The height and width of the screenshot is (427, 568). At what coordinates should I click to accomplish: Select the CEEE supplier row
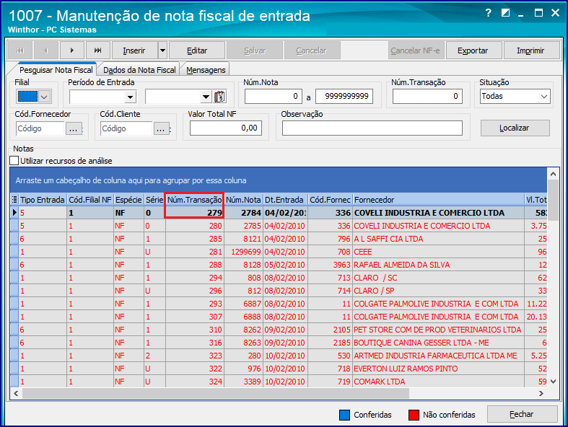(279, 252)
